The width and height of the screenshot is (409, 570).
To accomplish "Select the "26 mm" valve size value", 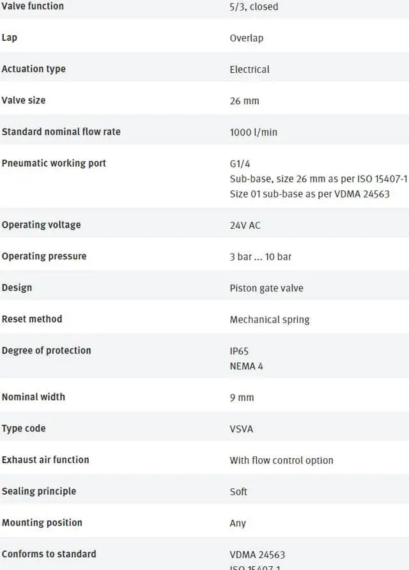I will point(244,101).
